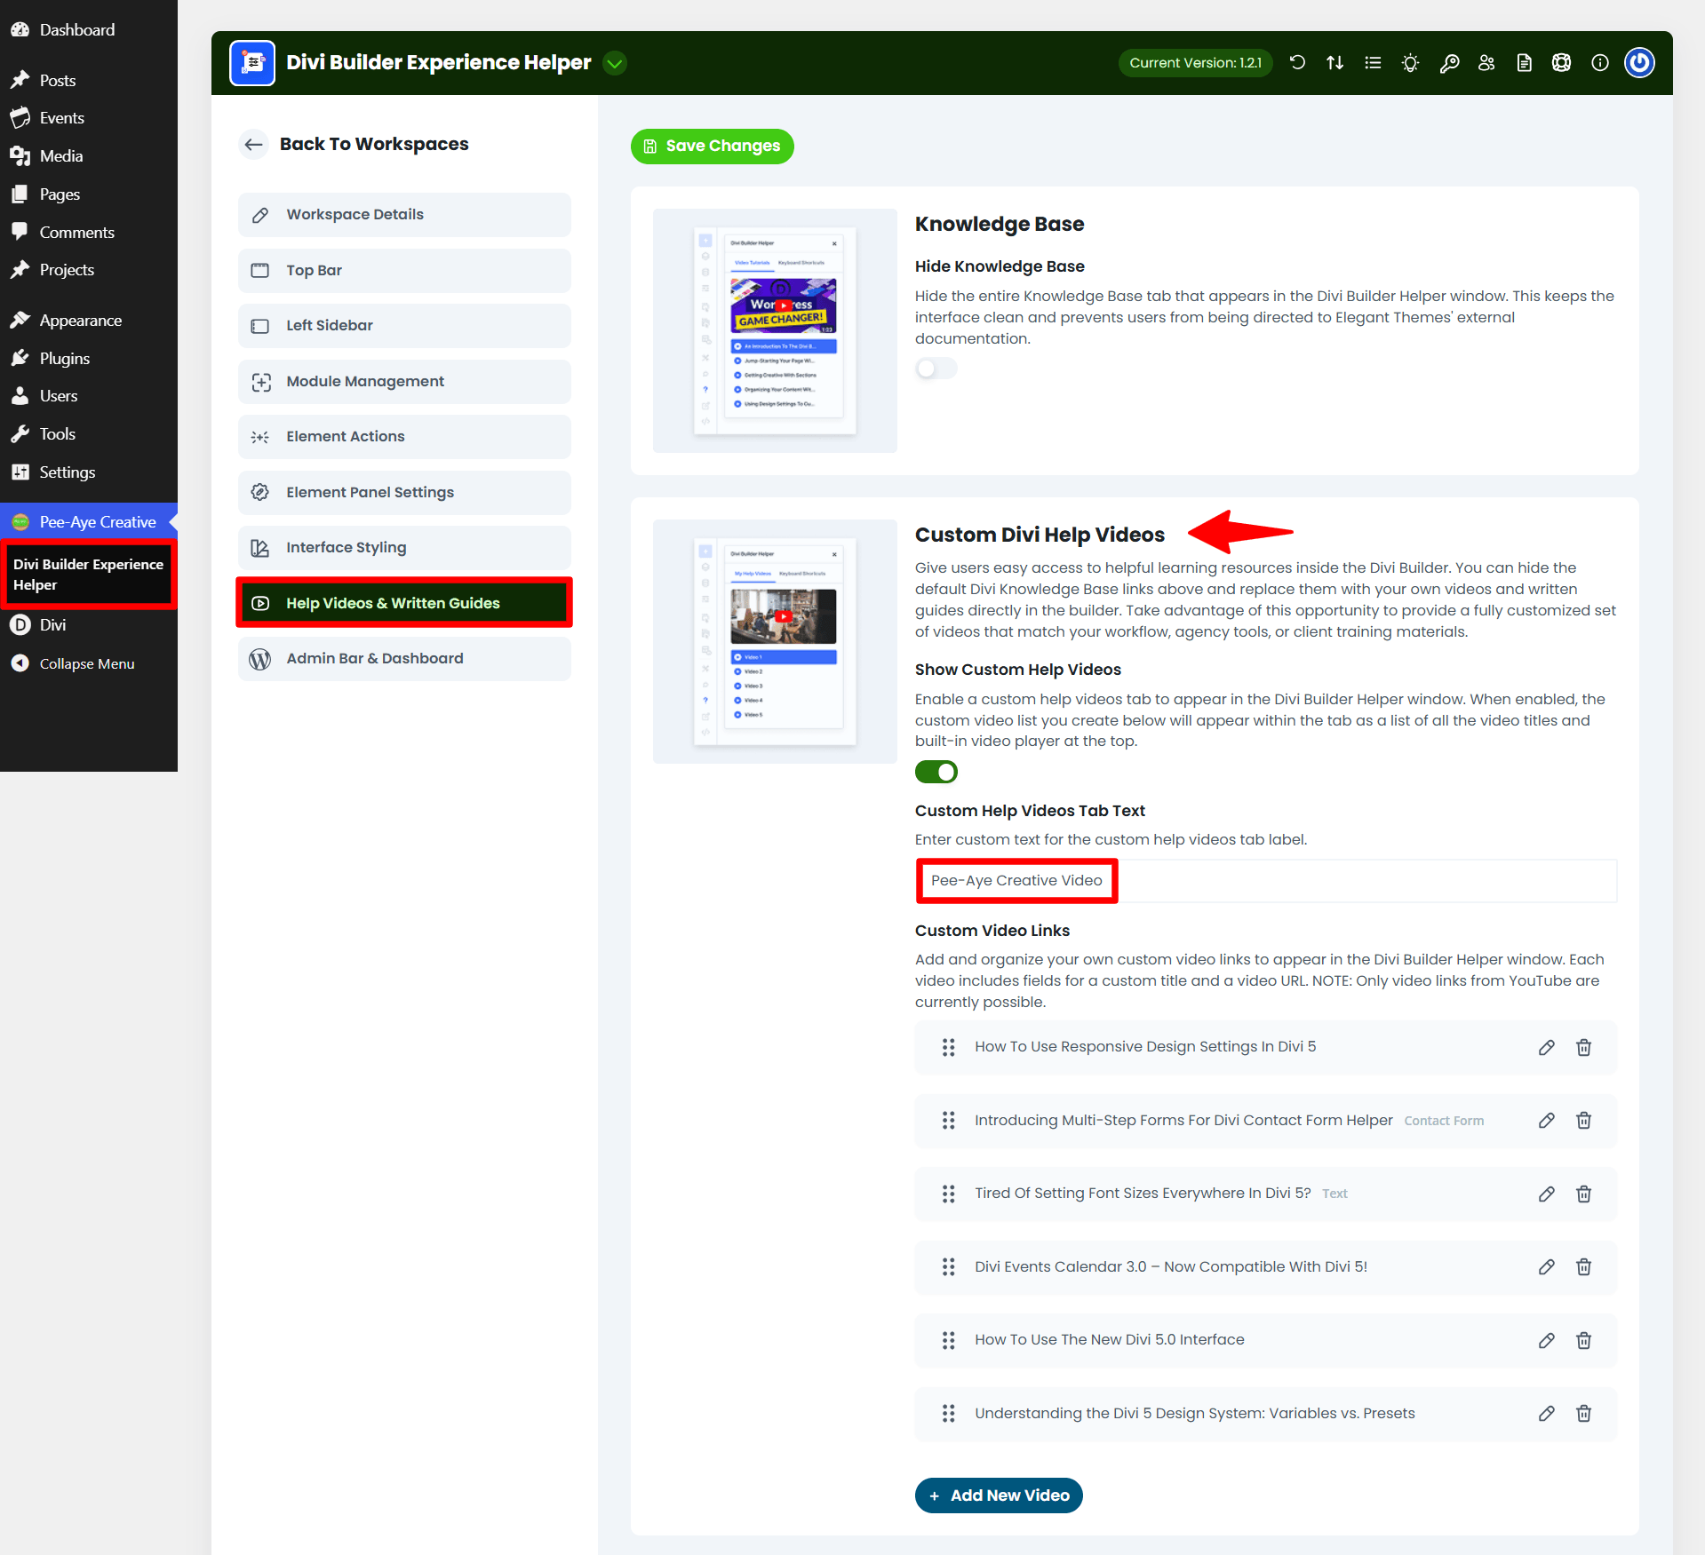Edit the Multi-Step Forms video entry
Image resolution: width=1705 pixels, height=1555 pixels.
pos(1546,1120)
